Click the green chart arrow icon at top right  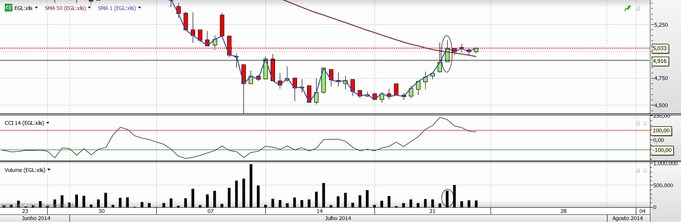coord(628,9)
